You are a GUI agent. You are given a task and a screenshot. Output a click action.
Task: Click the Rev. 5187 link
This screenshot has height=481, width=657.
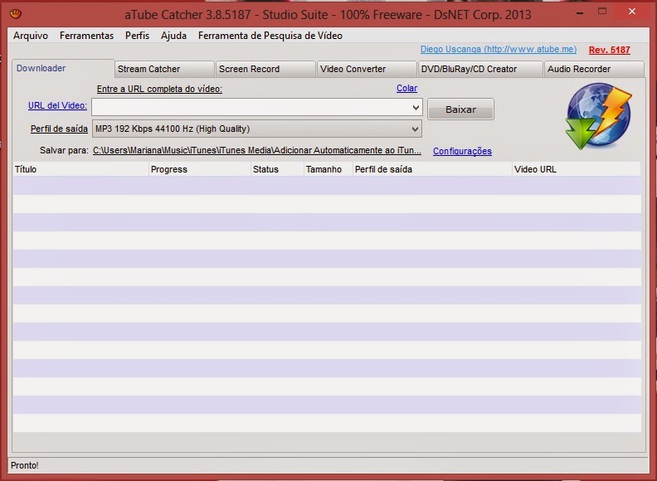[609, 50]
